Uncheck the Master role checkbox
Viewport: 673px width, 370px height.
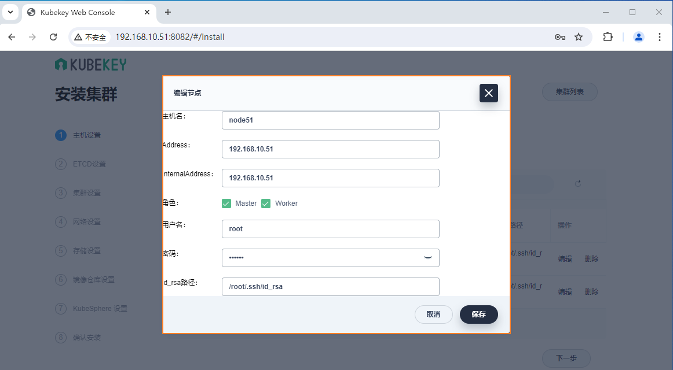click(x=226, y=203)
